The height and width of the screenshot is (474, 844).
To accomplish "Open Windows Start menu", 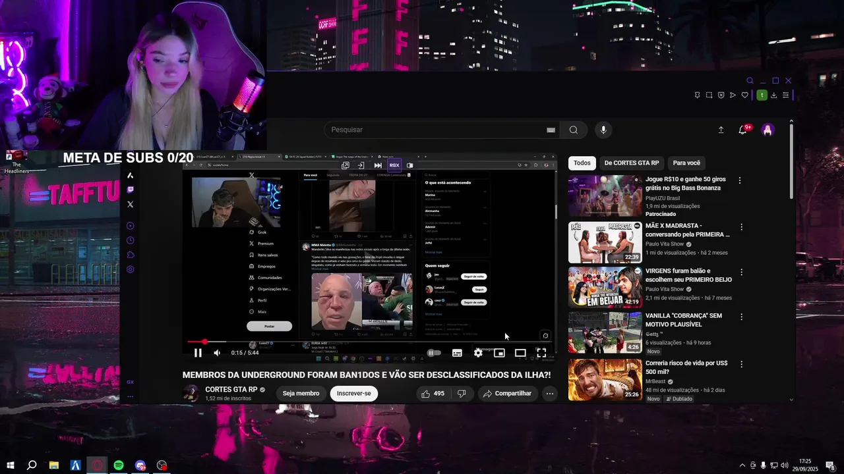I will pos(11,465).
